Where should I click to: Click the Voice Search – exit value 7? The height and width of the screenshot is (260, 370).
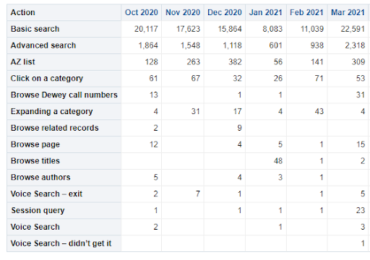click(x=198, y=194)
